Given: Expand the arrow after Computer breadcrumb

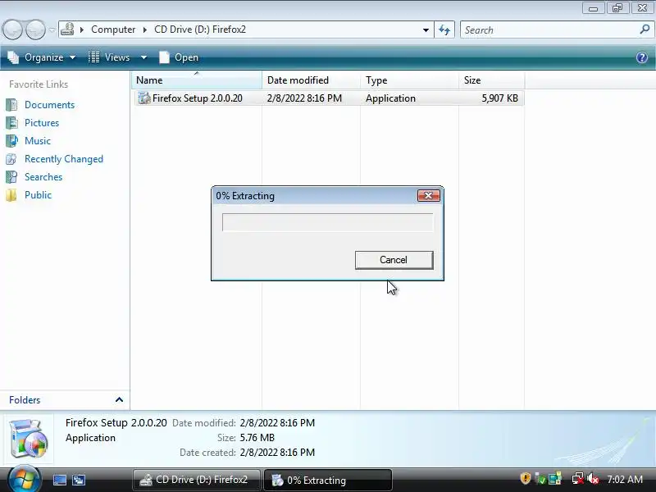Looking at the screenshot, I should coord(145,30).
